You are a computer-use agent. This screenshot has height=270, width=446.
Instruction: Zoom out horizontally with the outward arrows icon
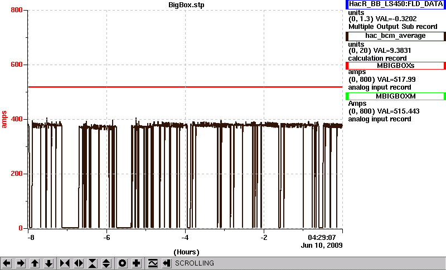click(x=79, y=263)
